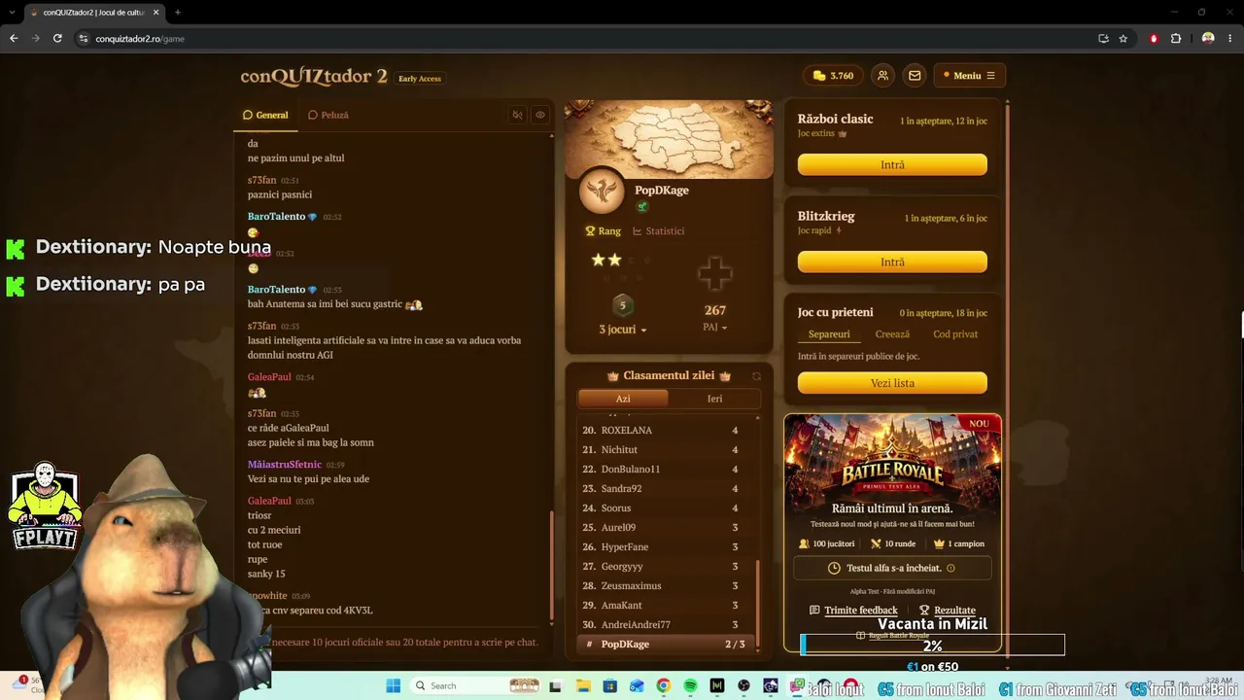This screenshot has width=1244, height=700.
Task: Click the Intră button for Război clasic
Action: point(892,165)
